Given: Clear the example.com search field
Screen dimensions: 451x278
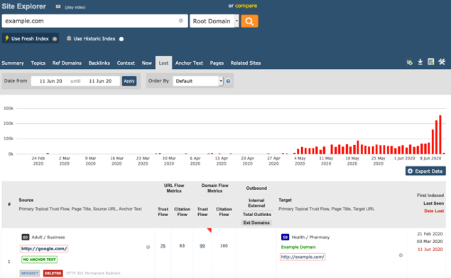Looking at the screenshot, I should 180,21.
